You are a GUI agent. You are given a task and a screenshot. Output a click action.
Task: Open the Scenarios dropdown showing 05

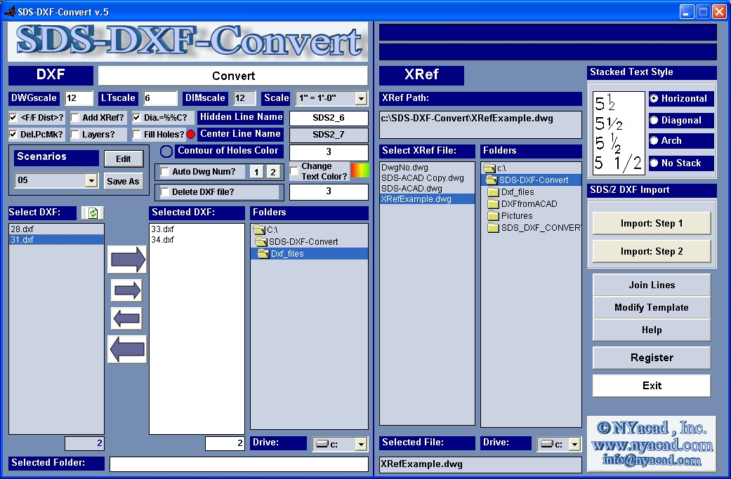click(x=91, y=181)
